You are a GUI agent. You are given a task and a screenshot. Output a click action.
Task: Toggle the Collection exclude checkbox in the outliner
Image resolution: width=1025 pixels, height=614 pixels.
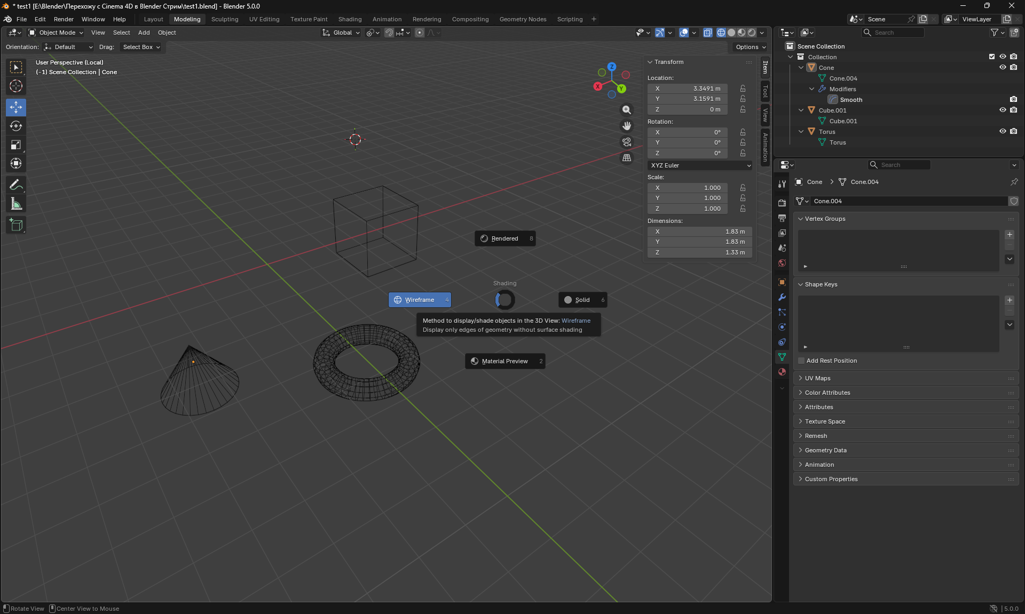tap(992, 57)
